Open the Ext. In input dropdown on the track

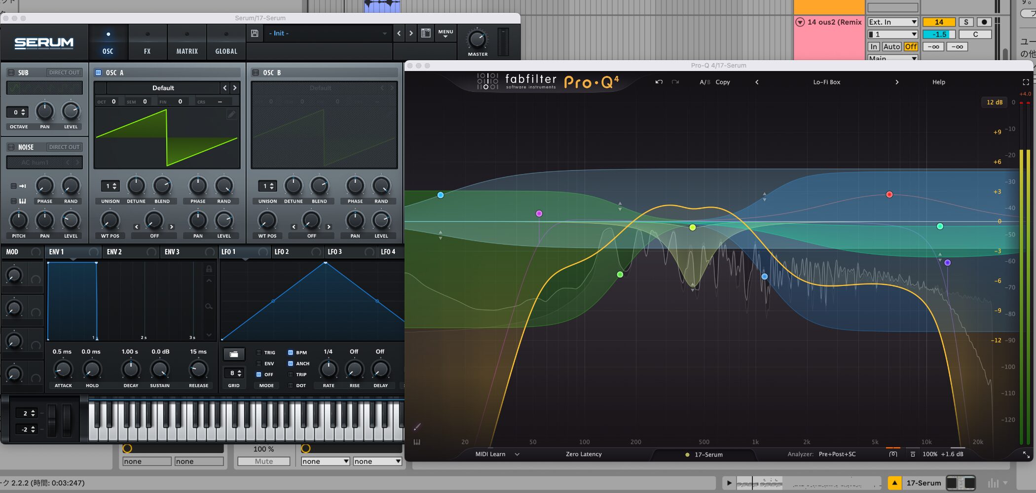[892, 22]
